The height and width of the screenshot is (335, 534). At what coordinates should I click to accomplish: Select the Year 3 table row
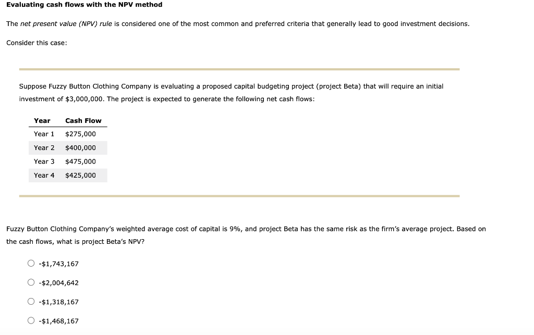(68, 162)
